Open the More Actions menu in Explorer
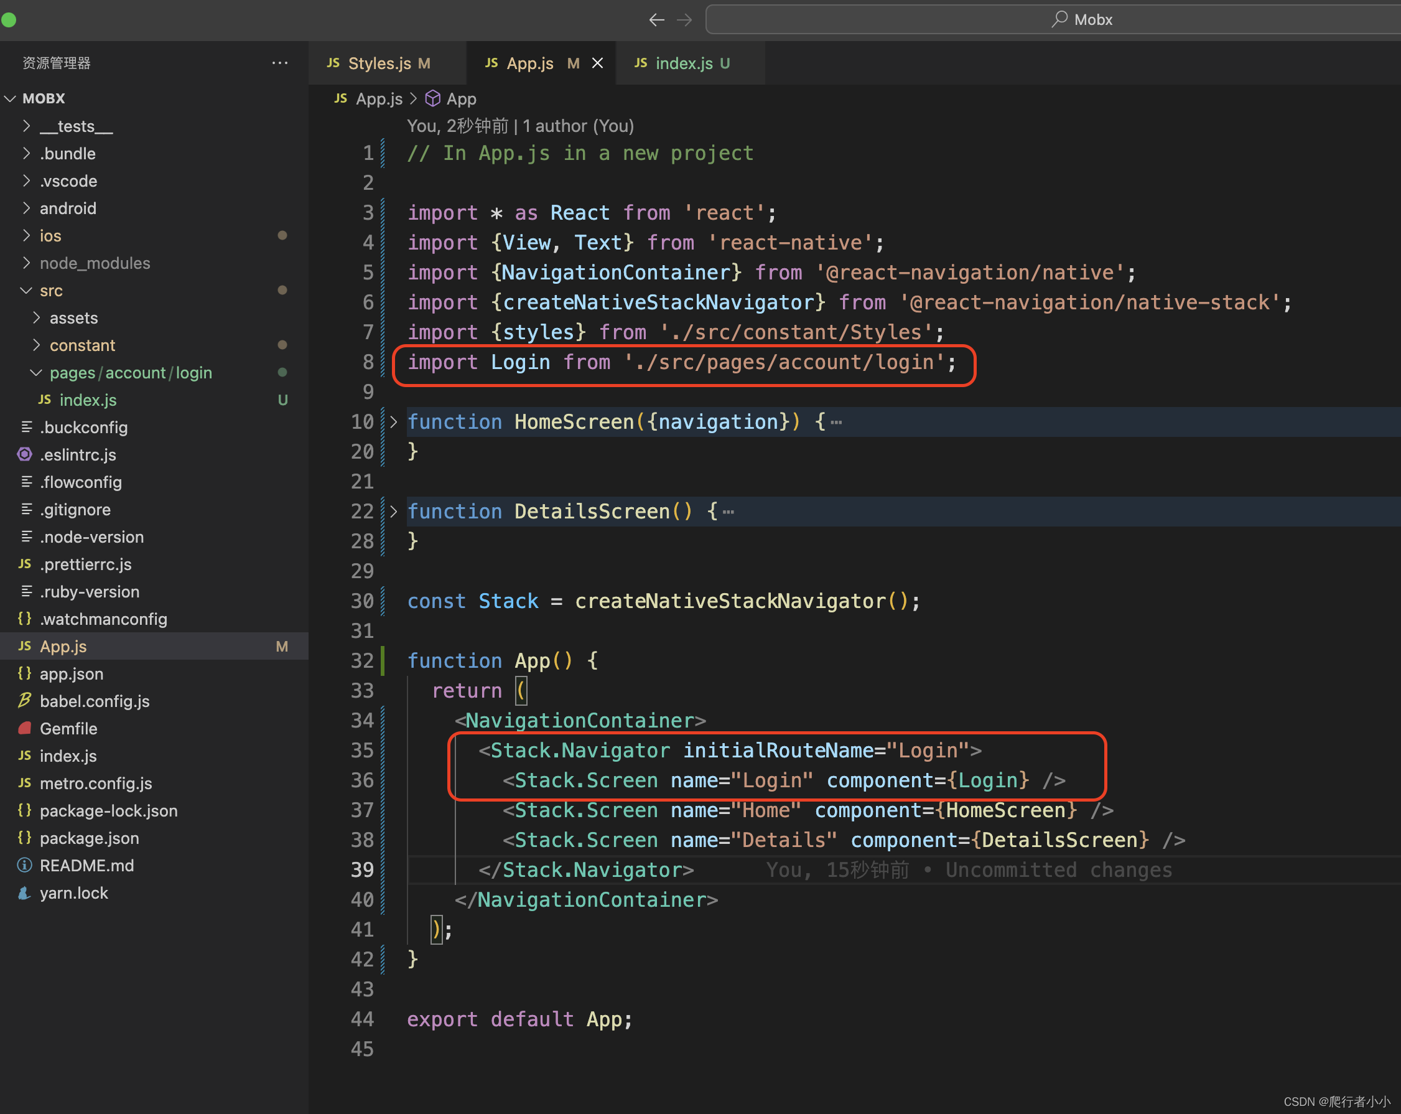This screenshot has height=1114, width=1401. [x=279, y=62]
